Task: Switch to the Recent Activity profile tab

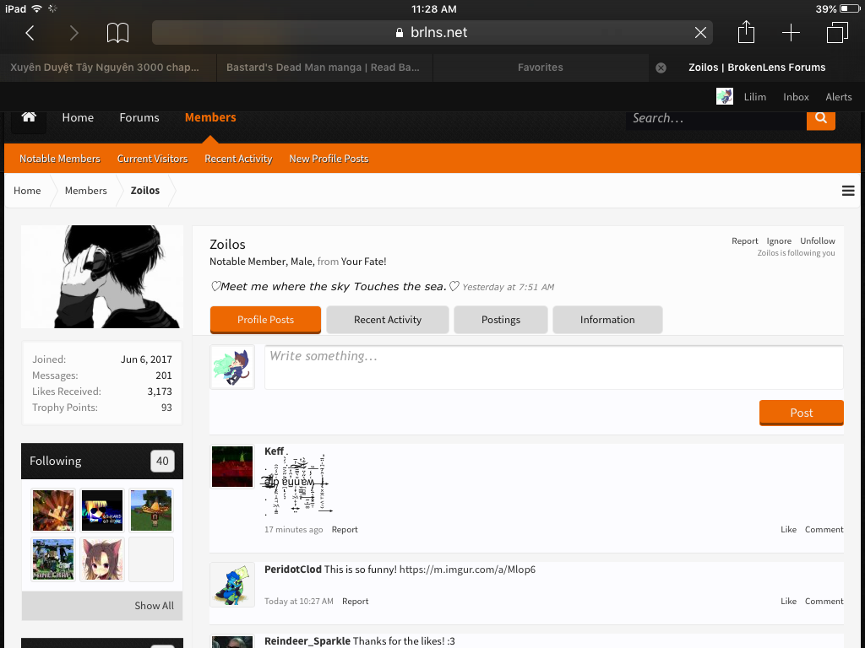Action: point(387,320)
